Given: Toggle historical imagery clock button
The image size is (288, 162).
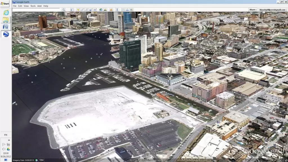Looking at the screenshot, I should [101, 10].
